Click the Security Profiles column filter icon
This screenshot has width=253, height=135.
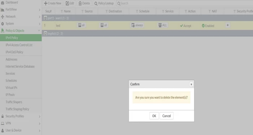[x=235, y=11]
